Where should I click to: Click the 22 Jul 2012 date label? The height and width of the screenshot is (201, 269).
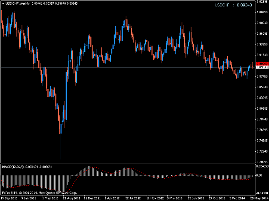133,198
